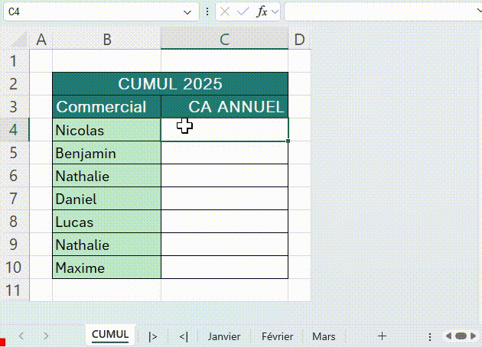482x347 pixels.
Task: Select column C header
Action: (224, 39)
